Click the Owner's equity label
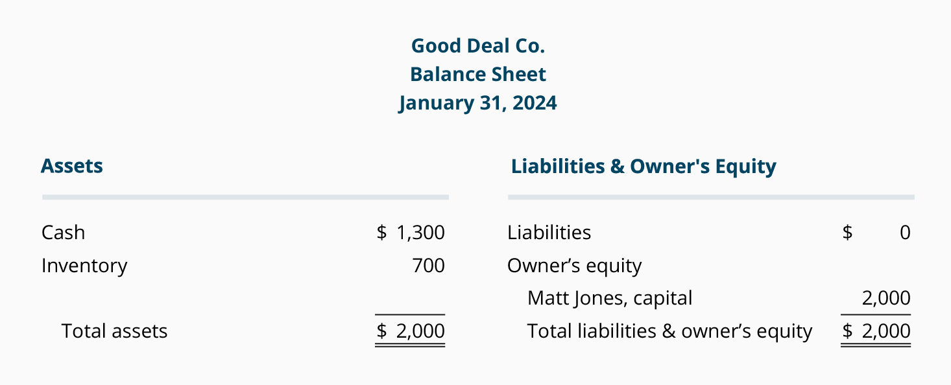The image size is (951, 385). tap(574, 266)
